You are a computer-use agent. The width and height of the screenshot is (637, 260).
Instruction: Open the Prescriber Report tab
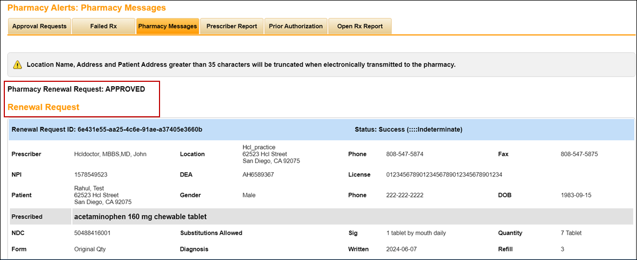pos(232,26)
